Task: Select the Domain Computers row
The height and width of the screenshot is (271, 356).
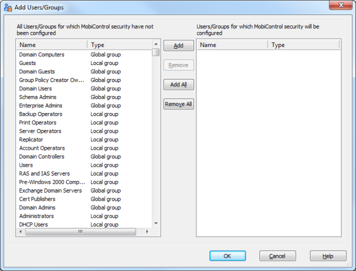Action: point(84,55)
